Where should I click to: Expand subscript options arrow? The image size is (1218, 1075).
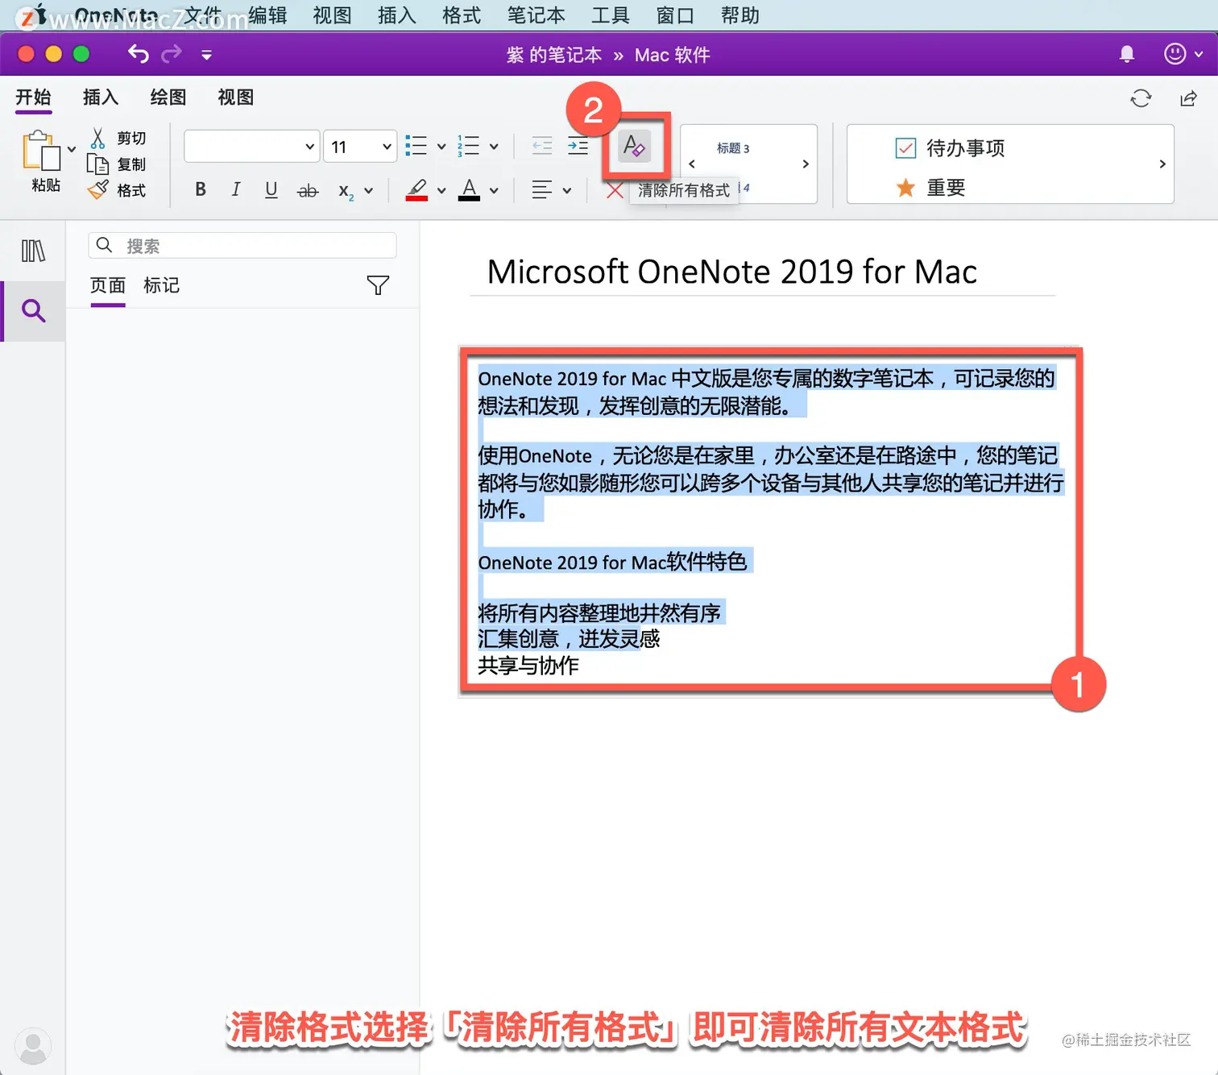pyautogui.click(x=368, y=191)
